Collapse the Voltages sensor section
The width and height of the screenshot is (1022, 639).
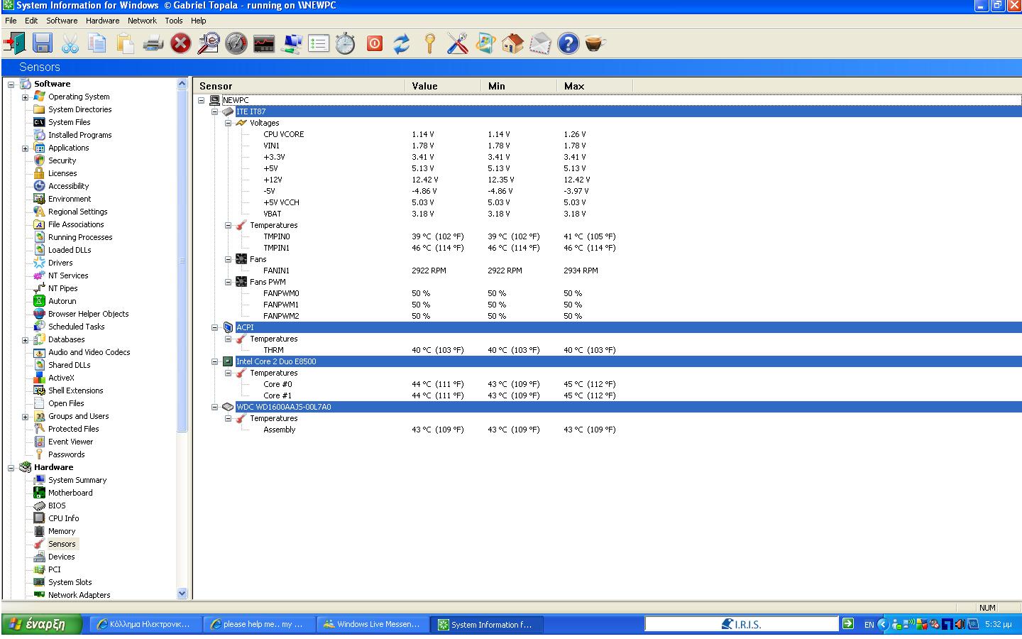pyautogui.click(x=229, y=124)
